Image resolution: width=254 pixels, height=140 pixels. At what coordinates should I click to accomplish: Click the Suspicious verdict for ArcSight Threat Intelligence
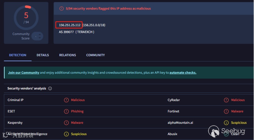[x=79, y=134]
